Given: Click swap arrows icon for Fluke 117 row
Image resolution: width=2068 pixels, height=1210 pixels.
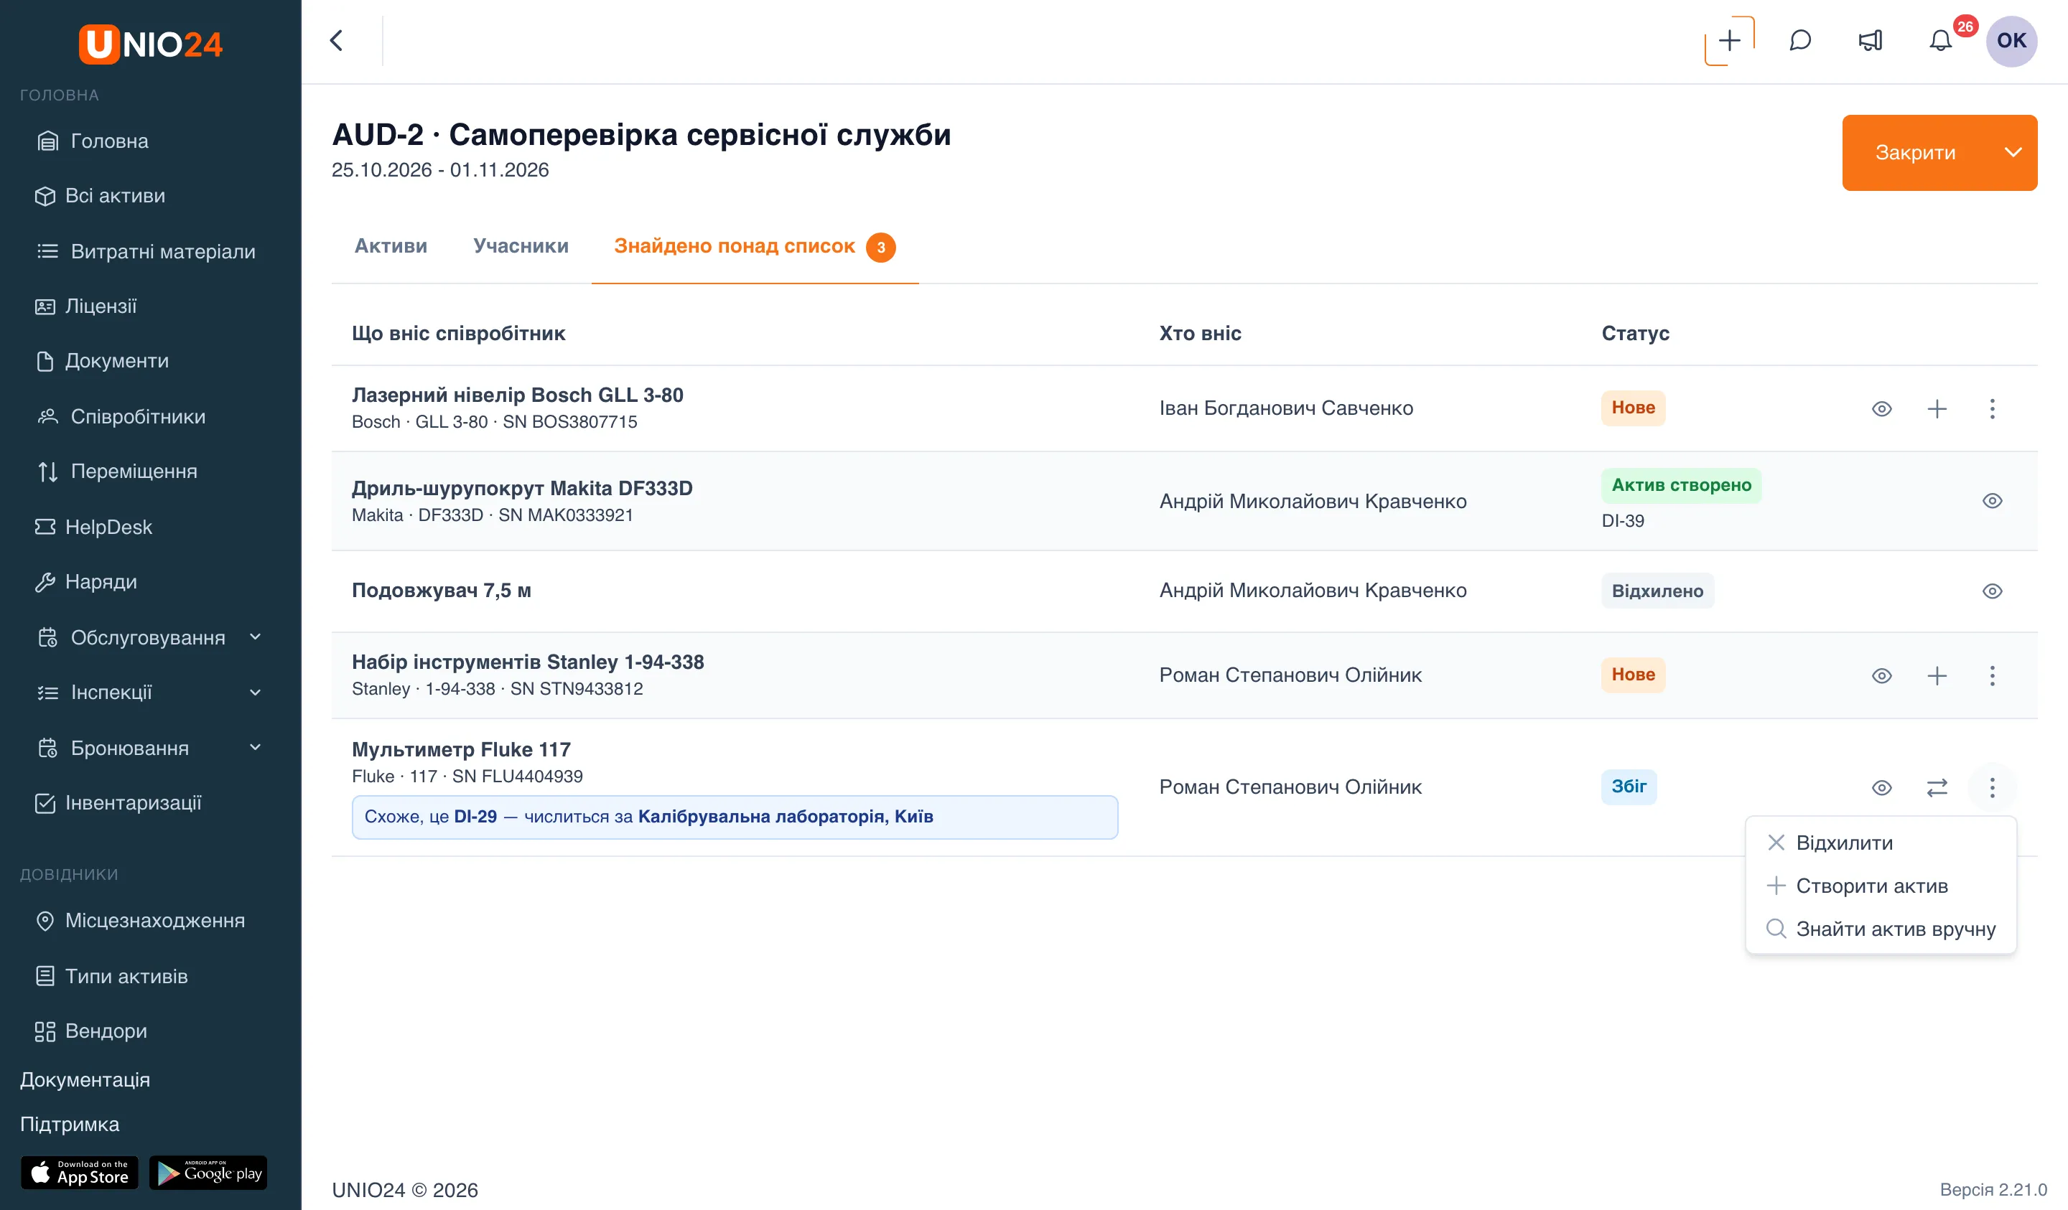Looking at the screenshot, I should click(x=1937, y=787).
